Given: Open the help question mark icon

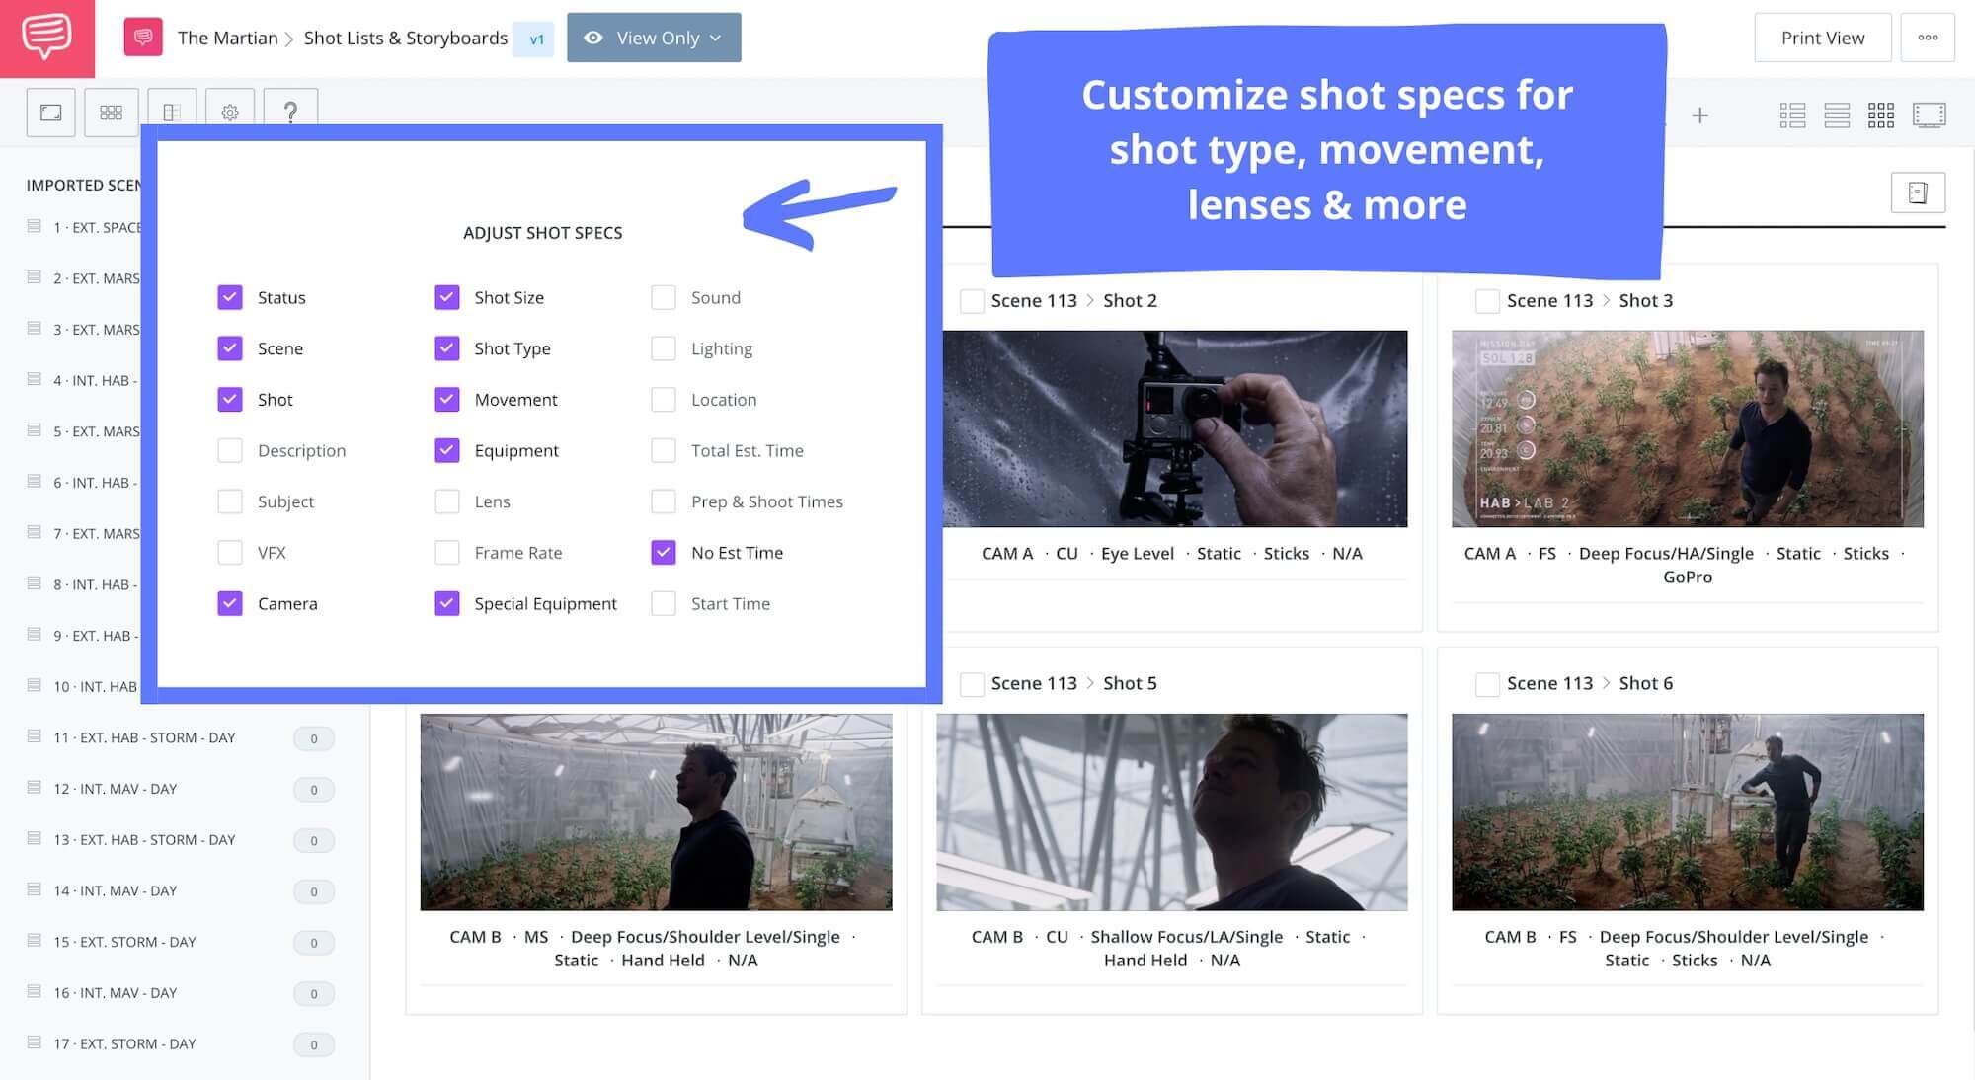Looking at the screenshot, I should point(290,113).
